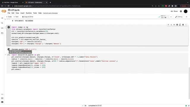Click the 'clf.fit_predict(normalized_df)' code line

pos(25,37)
